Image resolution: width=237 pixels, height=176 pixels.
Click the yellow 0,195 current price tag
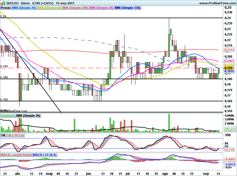[x=229, y=68]
